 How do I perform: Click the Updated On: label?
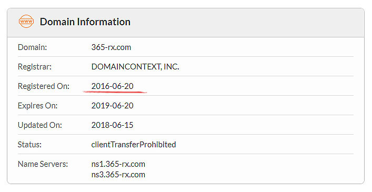click(40, 125)
